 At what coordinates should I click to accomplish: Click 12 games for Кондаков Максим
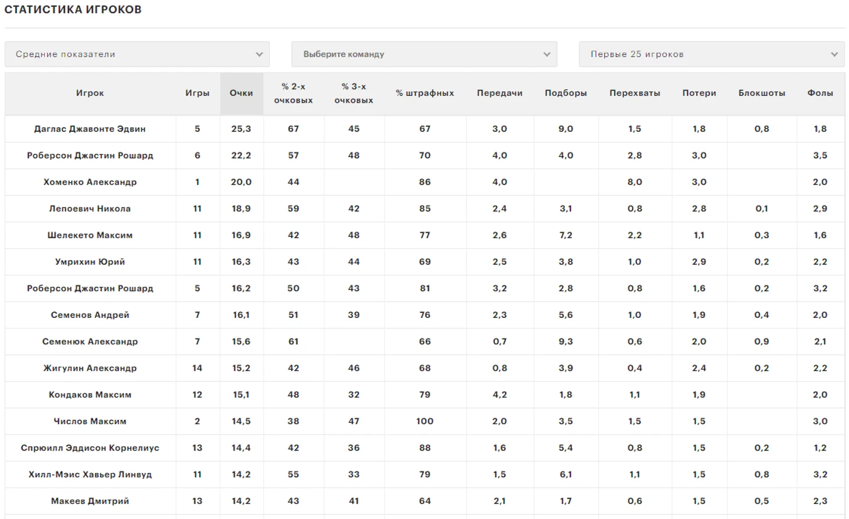[x=198, y=395]
